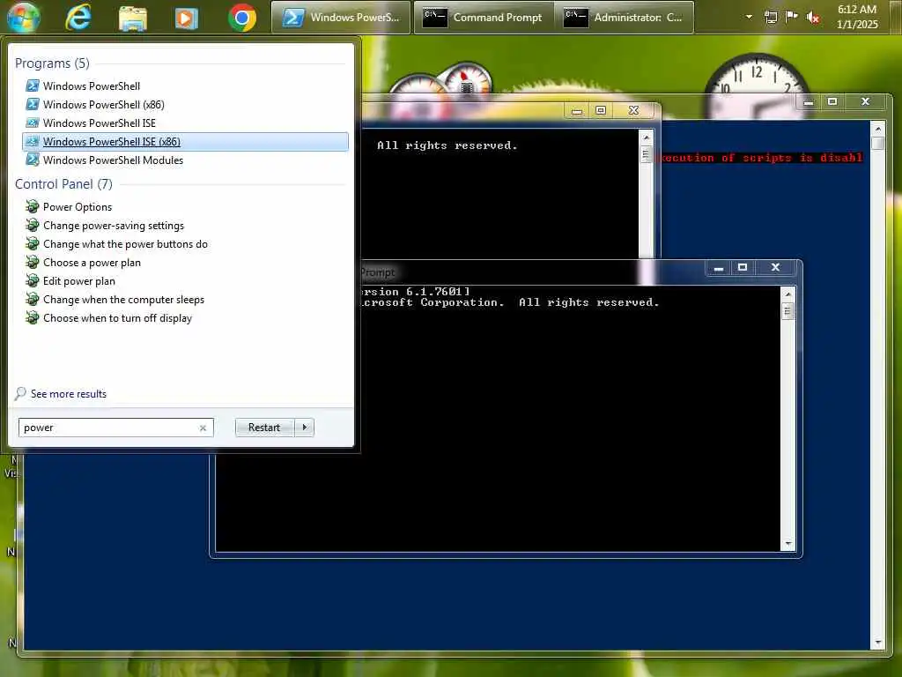902x677 pixels.
Task: Switch to Command Prompt taskbar button
Action: (x=484, y=18)
